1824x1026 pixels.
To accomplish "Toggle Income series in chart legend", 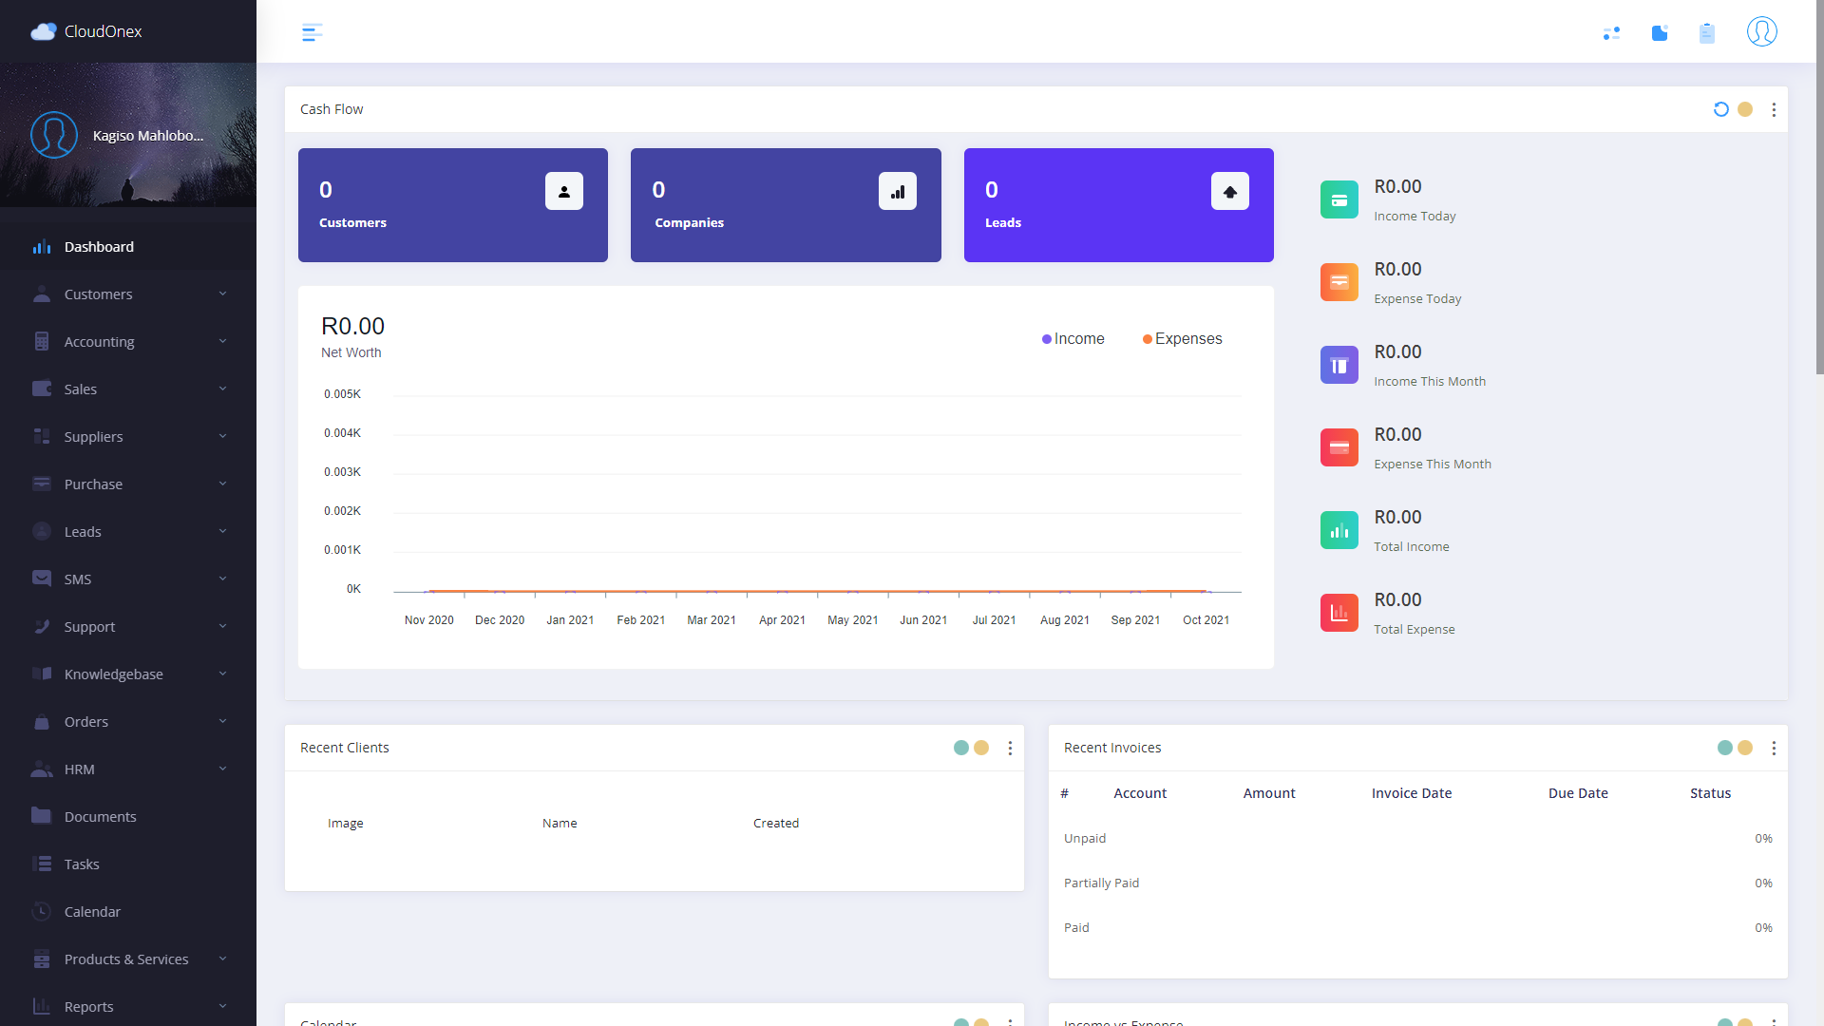I will [1073, 339].
